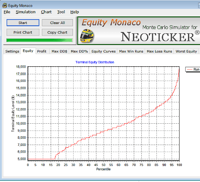The image size is (200, 182).
Task: Open the Chart menu
Action: [x=46, y=12]
